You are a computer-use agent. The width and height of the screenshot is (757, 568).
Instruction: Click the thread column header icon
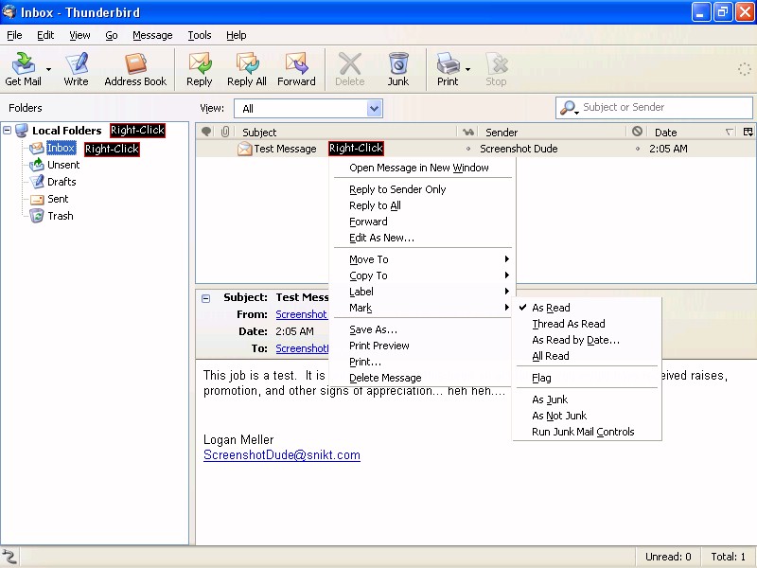[x=206, y=132]
